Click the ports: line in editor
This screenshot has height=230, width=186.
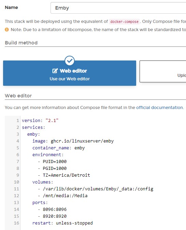40,203
